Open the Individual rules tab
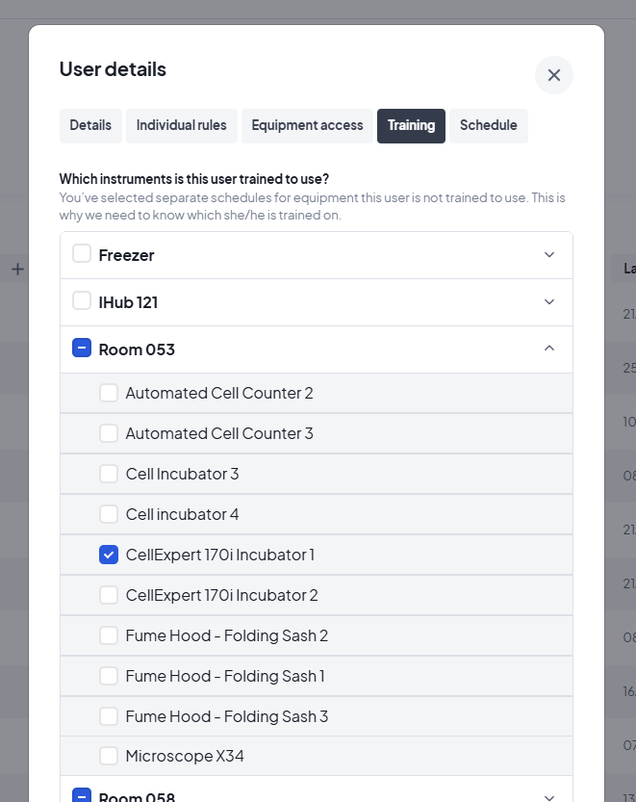Image resolution: width=636 pixels, height=802 pixels. [182, 125]
